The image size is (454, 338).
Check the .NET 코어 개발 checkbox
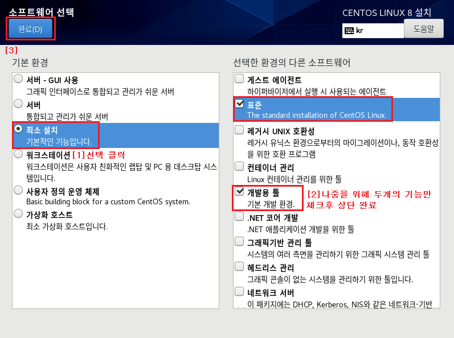(x=239, y=216)
